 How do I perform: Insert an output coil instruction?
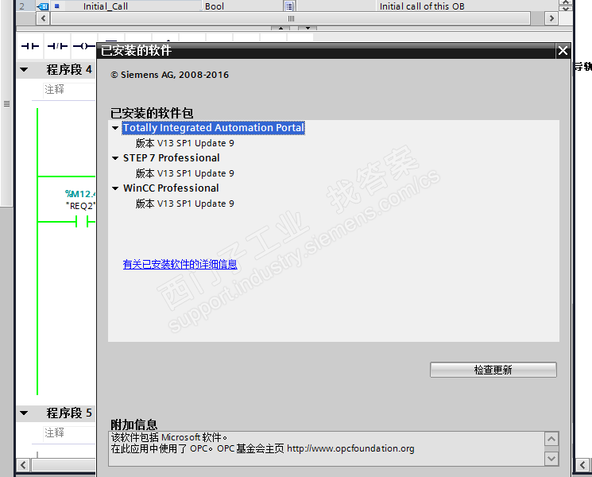83,46
